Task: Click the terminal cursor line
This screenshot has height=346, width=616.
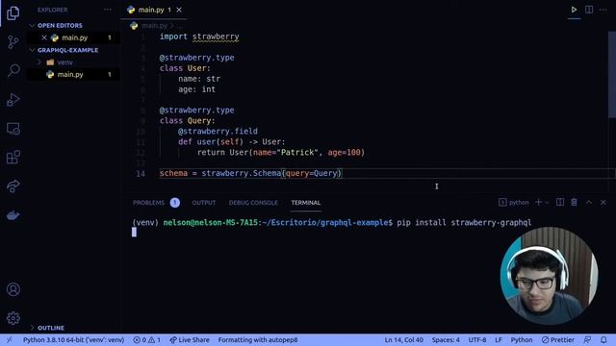Action: click(134, 233)
